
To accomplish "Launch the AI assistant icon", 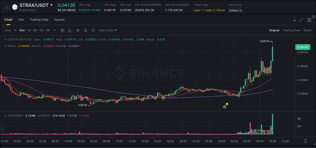I will 294,20.
